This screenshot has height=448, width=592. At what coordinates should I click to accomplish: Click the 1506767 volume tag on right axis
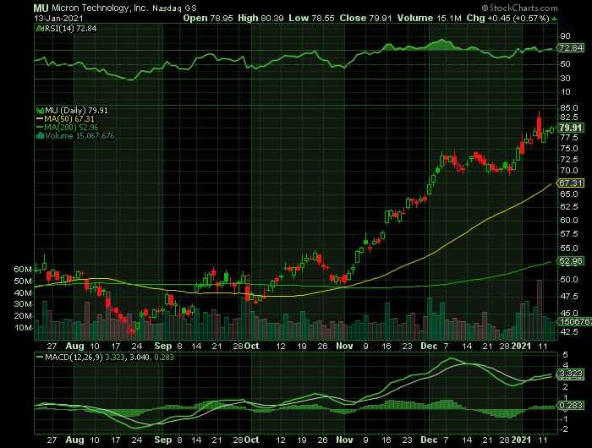point(574,321)
